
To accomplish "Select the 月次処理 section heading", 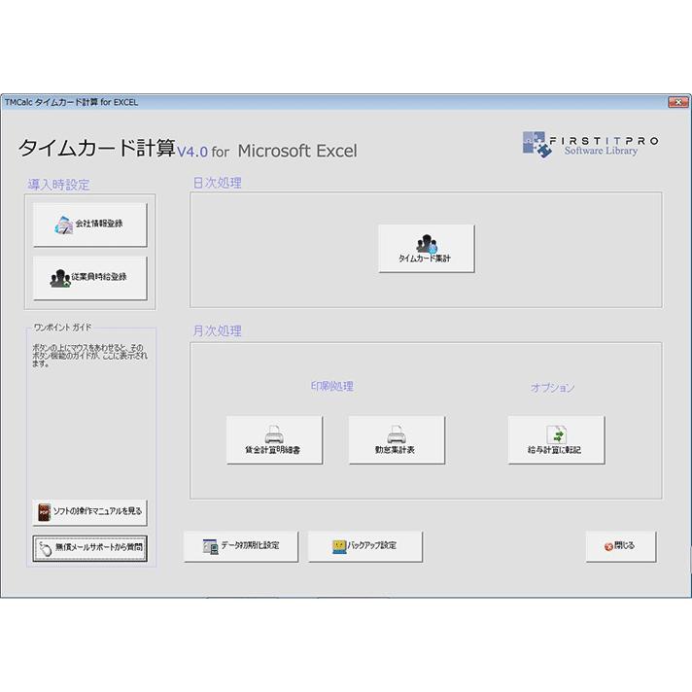I will coord(217,330).
